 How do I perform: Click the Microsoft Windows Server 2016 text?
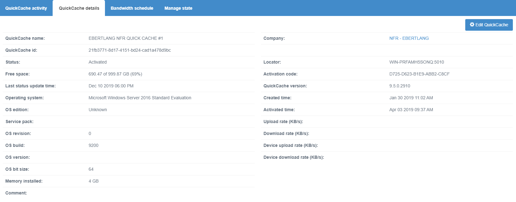[x=140, y=98]
